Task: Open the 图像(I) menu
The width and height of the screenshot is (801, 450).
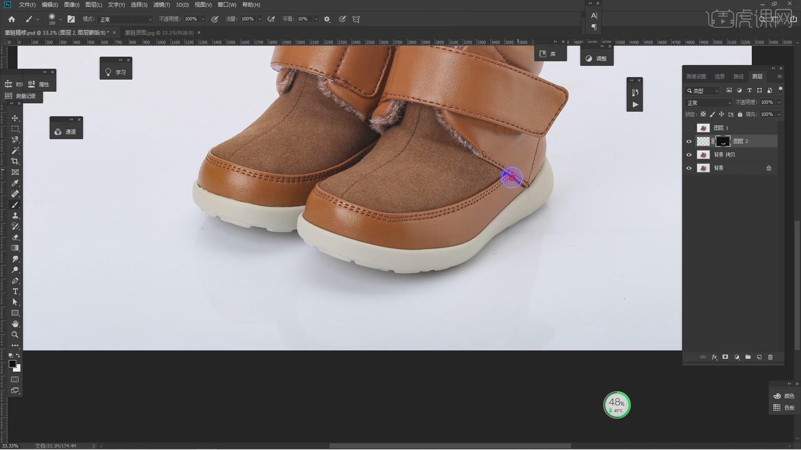Action: click(x=72, y=5)
